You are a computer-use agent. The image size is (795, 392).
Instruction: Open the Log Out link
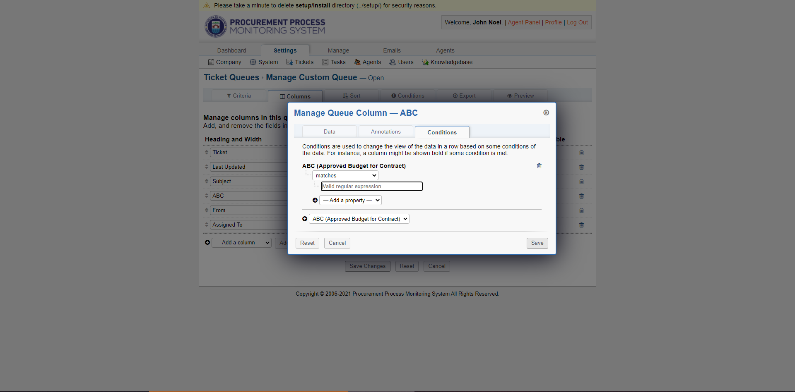(577, 22)
